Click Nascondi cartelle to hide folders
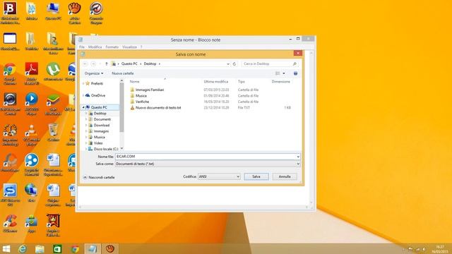The image size is (452, 254). (99, 177)
